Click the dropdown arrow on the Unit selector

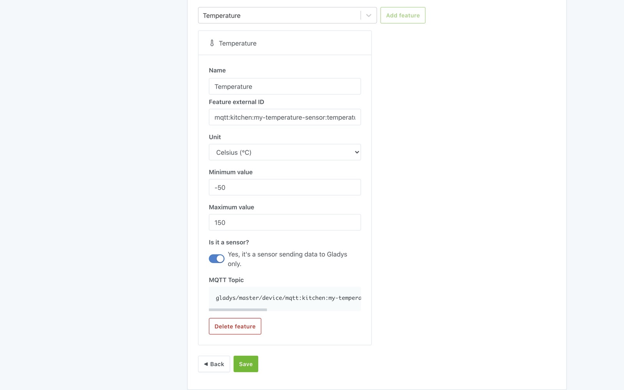point(356,152)
